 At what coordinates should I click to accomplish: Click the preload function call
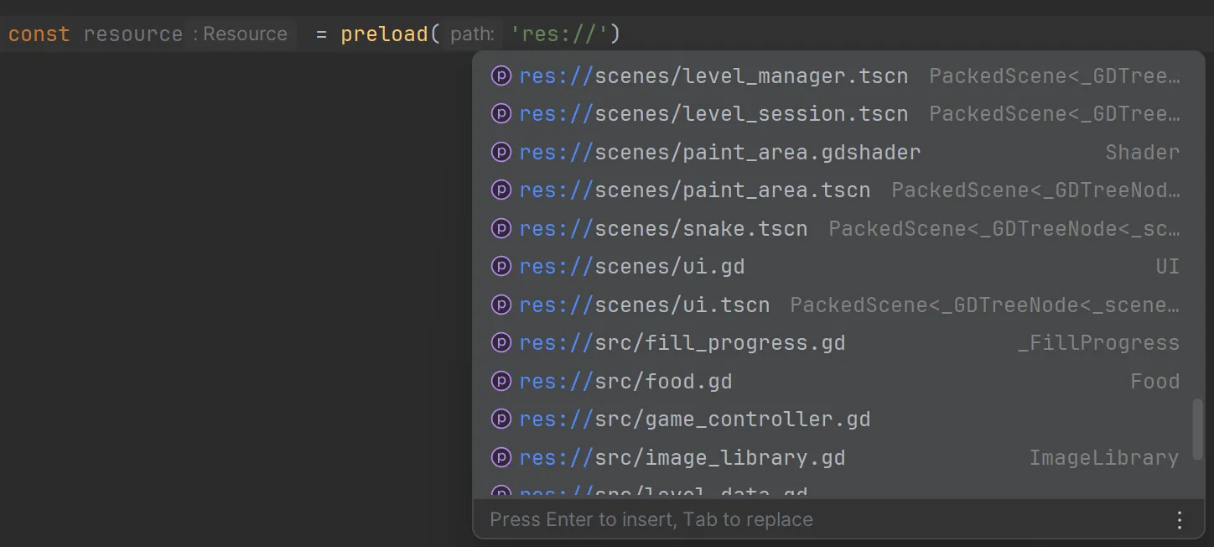(385, 34)
